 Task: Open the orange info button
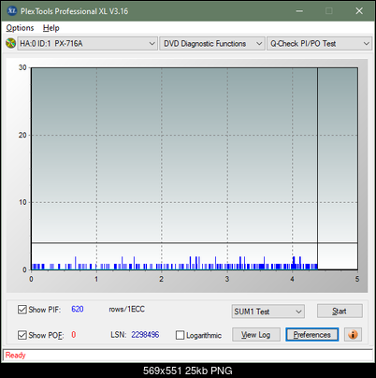[x=353, y=335]
